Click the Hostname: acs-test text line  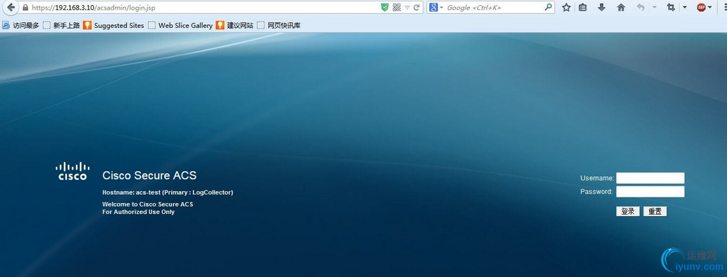pyautogui.click(x=167, y=192)
